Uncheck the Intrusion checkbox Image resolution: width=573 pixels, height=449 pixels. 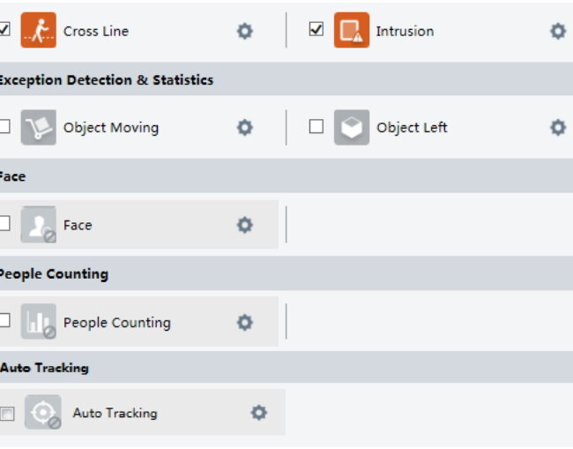[x=316, y=29]
